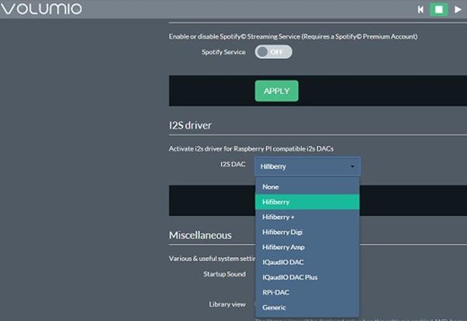Screen dimensions: 467x321
Task: Click the Spotify Service label
Action: tap(223, 52)
